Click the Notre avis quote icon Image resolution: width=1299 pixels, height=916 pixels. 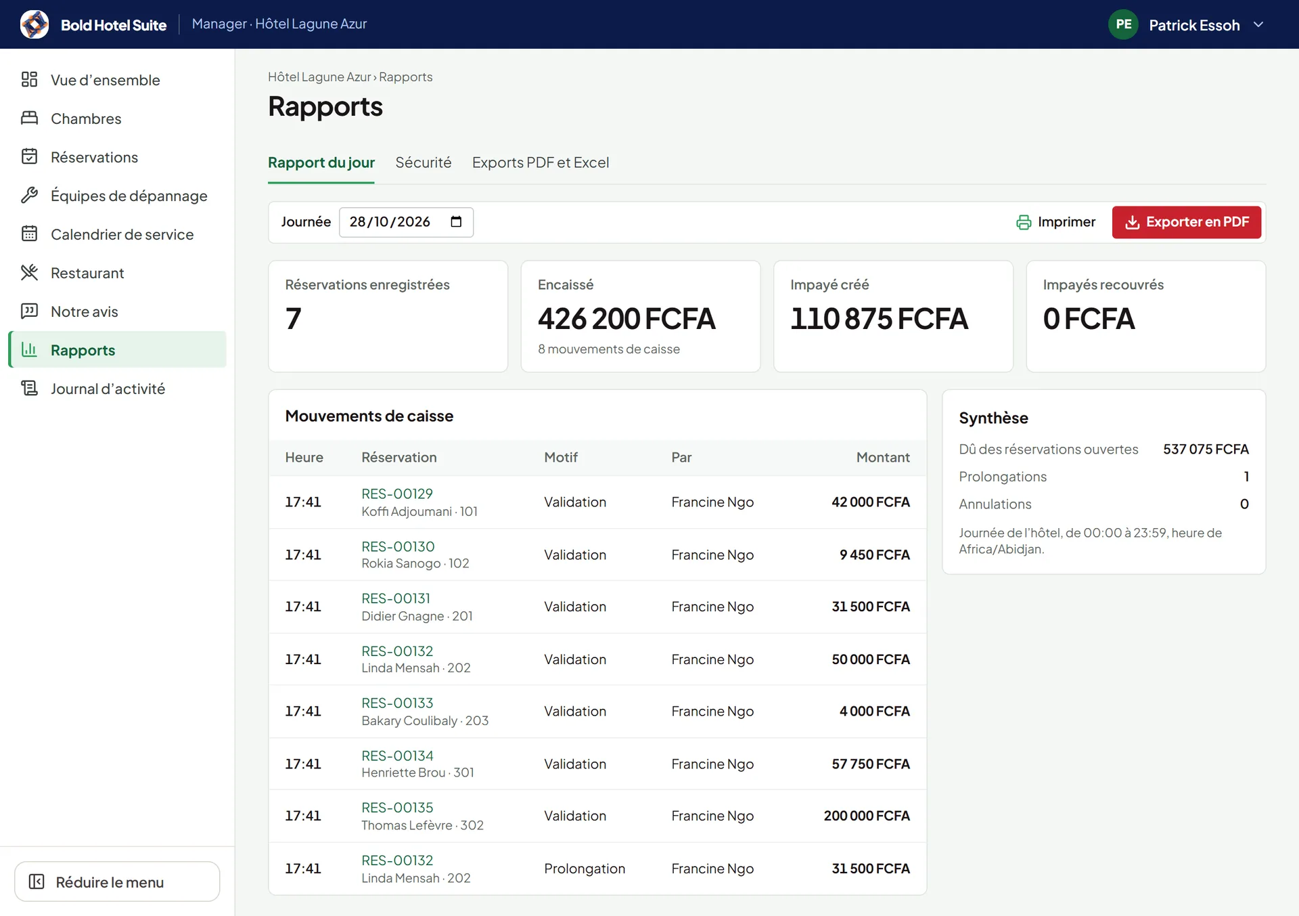click(29, 311)
